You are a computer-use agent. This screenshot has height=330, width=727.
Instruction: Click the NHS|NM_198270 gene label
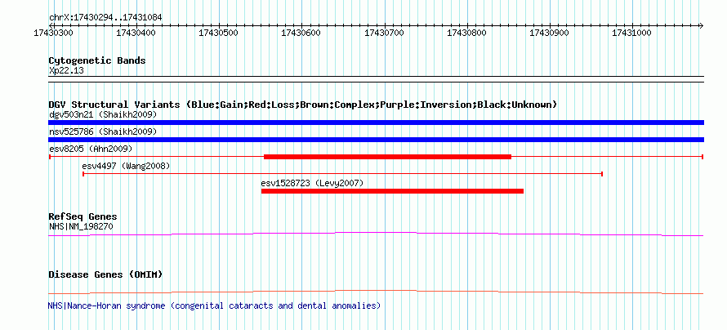pyautogui.click(x=81, y=226)
